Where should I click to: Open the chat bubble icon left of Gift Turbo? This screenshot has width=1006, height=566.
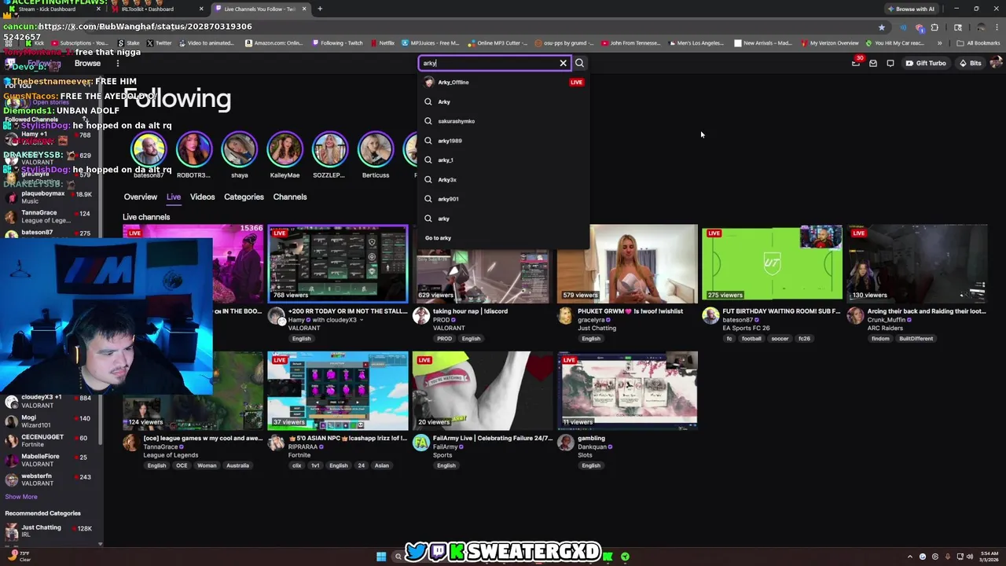[x=890, y=63]
